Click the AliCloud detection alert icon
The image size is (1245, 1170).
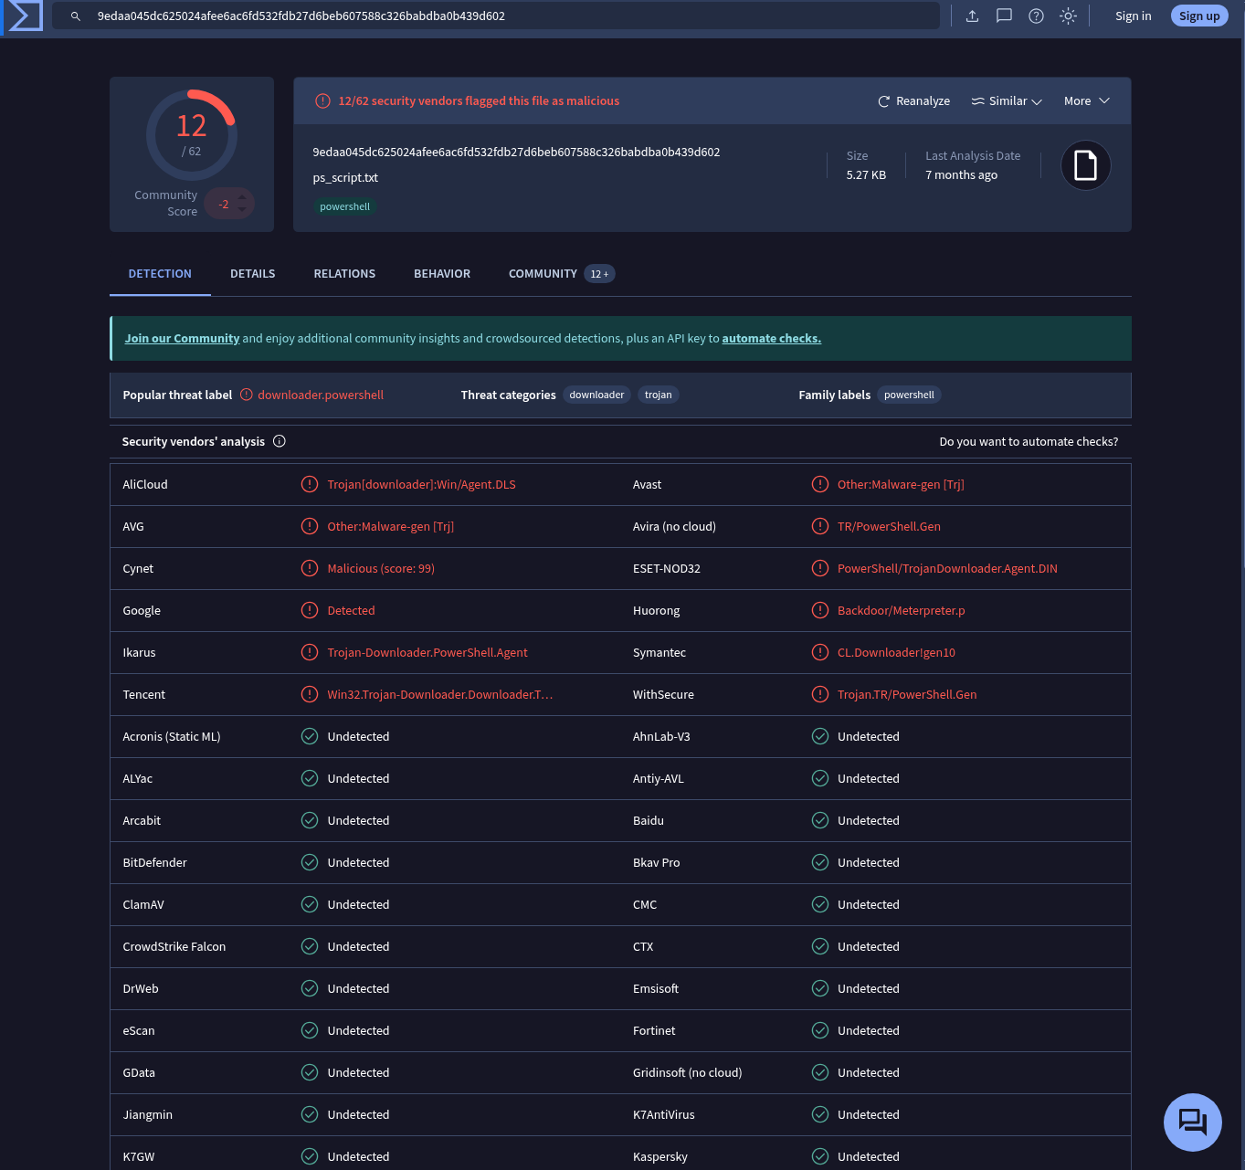click(310, 484)
